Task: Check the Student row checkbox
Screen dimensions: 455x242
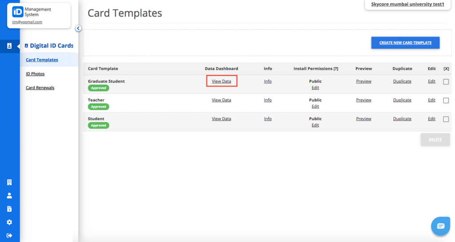Action: pos(446,119)
